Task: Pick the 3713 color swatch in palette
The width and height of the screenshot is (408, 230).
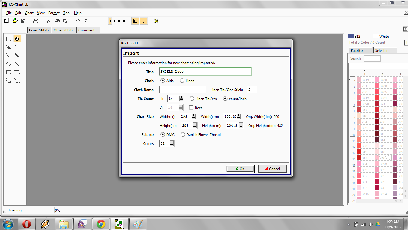Action: (x=358, y=80)
